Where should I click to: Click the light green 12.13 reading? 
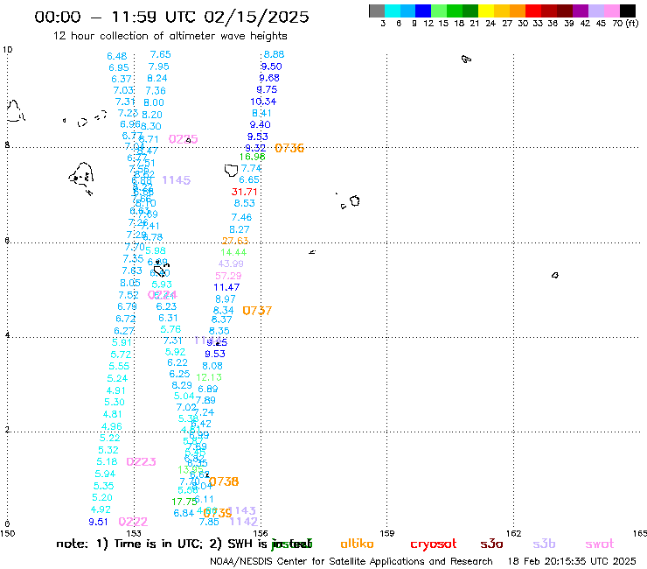pyautogui.click(x=209, y=377)
